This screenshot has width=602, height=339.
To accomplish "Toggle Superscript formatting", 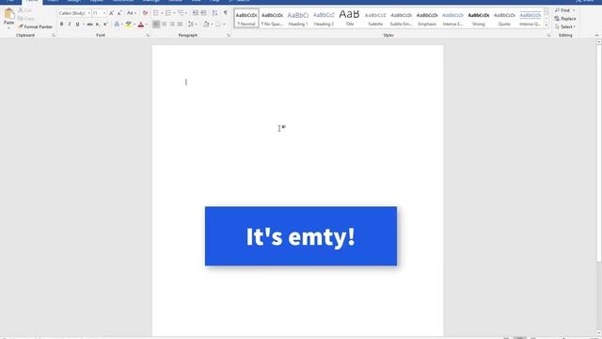I will tap(105, 24).
